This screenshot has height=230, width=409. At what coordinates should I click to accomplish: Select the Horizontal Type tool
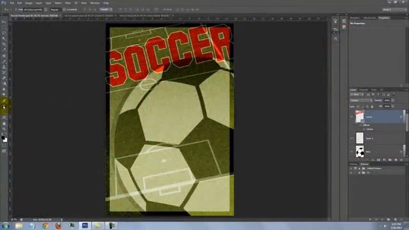point(4,107)
